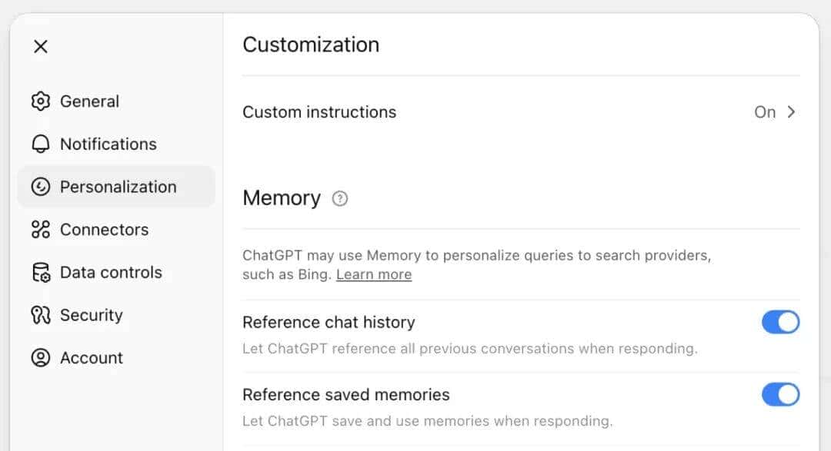Click the On status for Custom instructions
This screenshot has width=831, height=451.
click(x=764, y=112)
